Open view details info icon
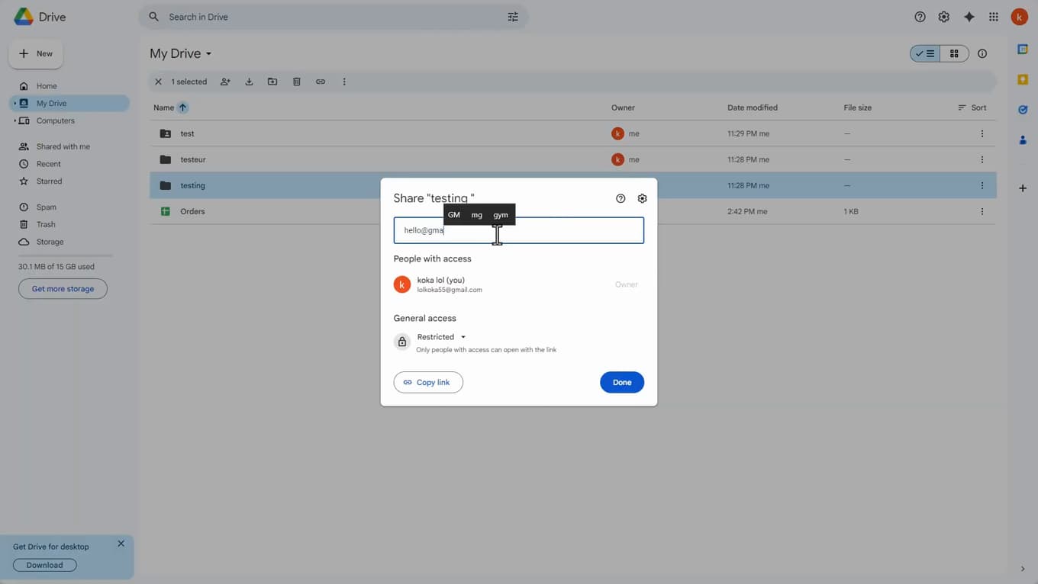The height and width of the screenshot is (584, 1038). [x=982, y=53]
